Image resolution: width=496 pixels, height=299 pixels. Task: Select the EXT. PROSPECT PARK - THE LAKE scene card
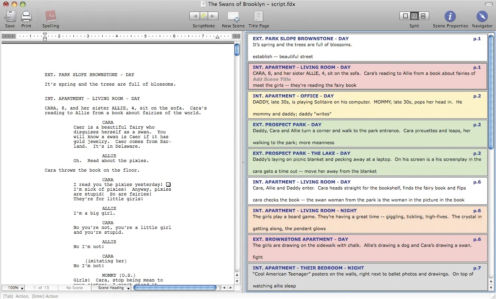pos(367,162)
